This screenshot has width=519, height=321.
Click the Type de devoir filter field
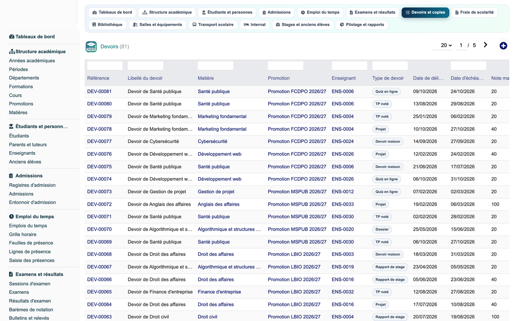[390, 66]
